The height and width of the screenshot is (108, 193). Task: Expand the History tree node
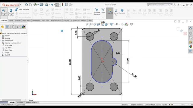click(x=1, y=36)
